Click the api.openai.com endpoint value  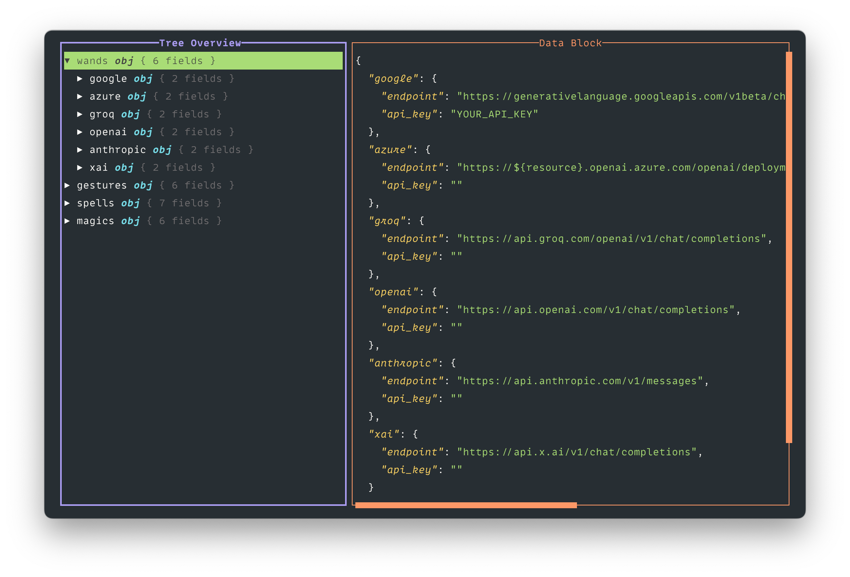point(596,310)
